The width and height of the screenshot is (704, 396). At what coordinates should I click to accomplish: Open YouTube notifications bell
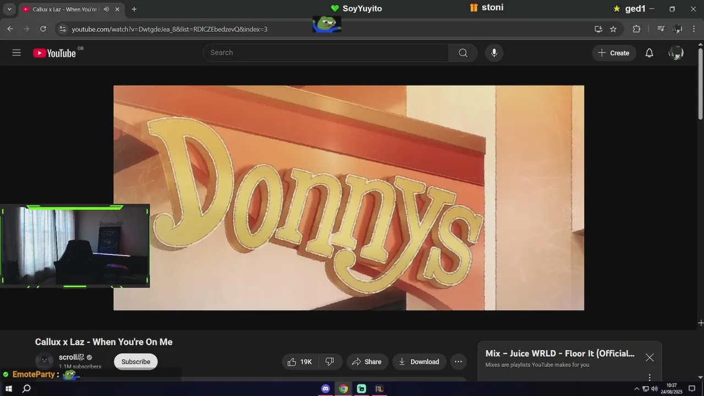pyautogui.click(x=649, y=53)
